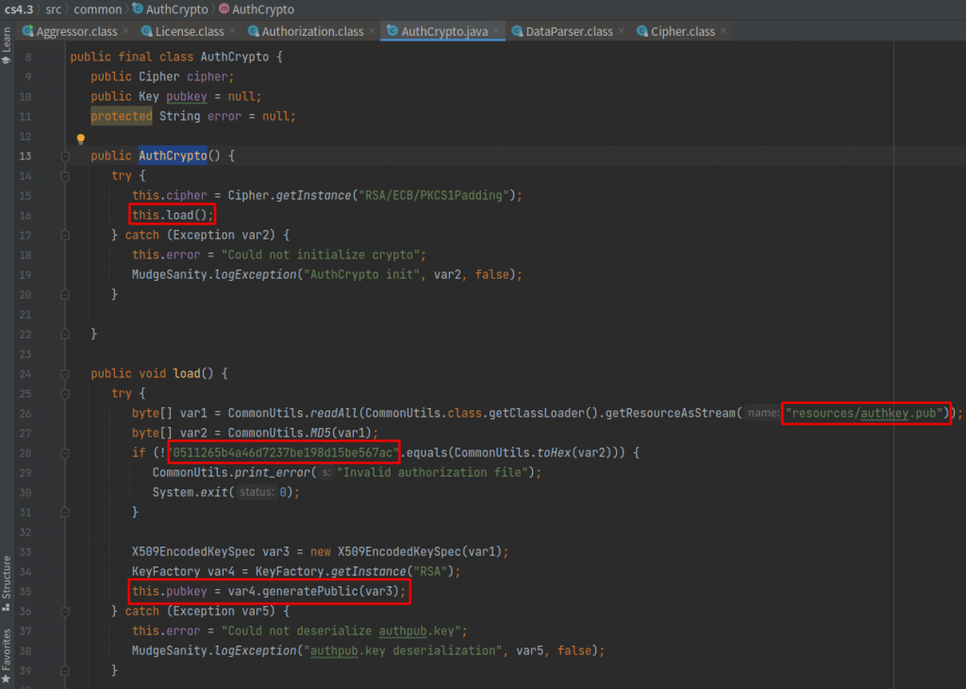966x689 pixels.
Task: Place cursor on the MD5 hash string
Action: point(283,452)
